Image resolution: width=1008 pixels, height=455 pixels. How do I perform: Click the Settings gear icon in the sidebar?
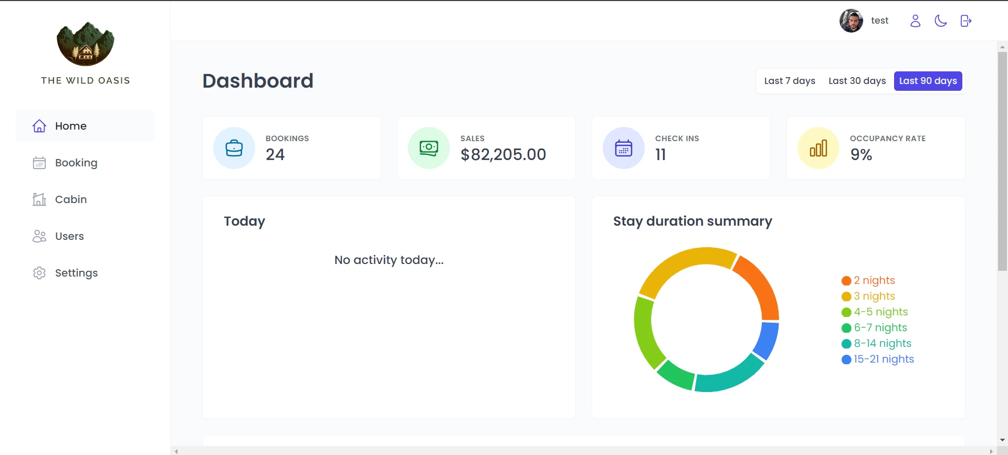pos(39,273)
